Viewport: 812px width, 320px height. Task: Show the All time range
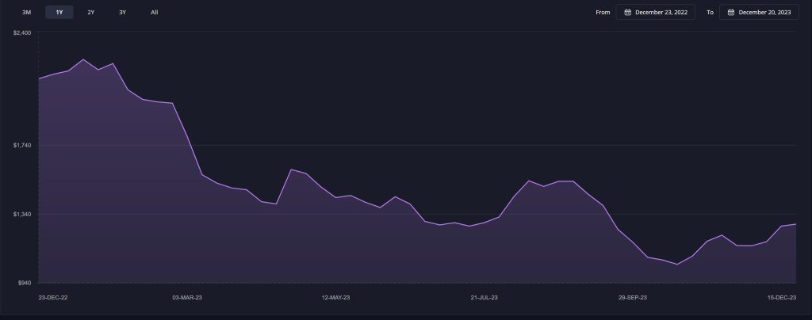click(x=154, y=13)
